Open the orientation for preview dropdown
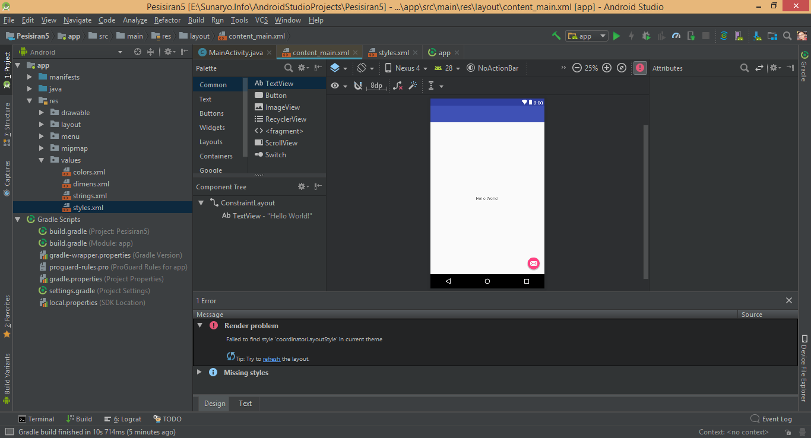The image size is (811, 438). coord(365,68)
